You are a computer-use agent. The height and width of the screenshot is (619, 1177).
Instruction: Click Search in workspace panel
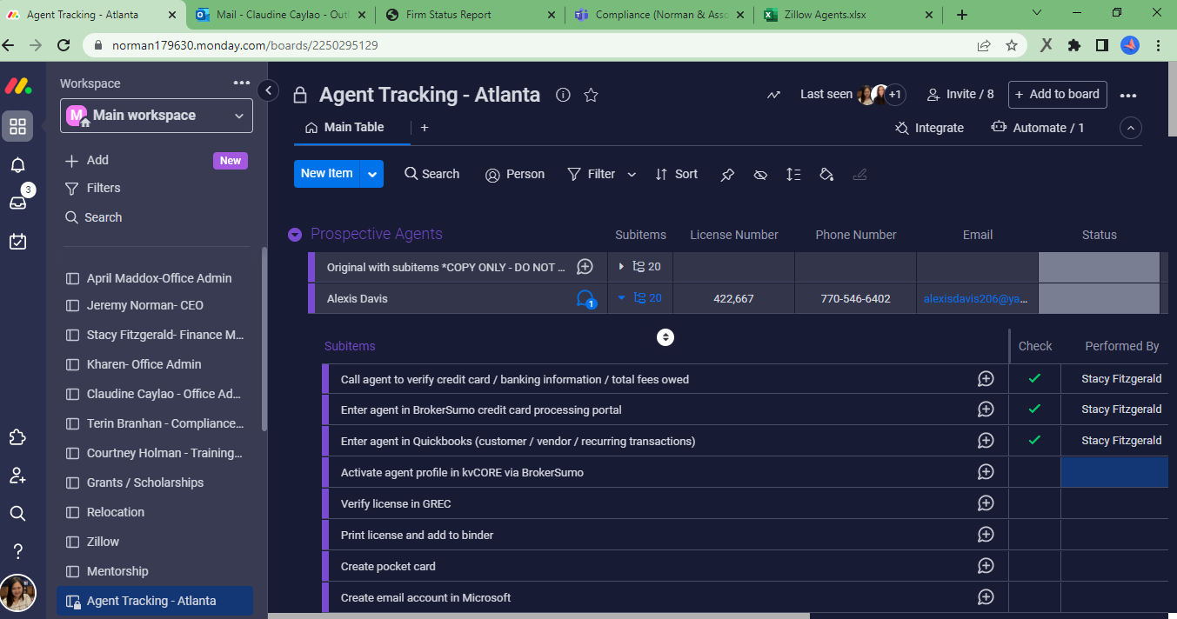(94, 217)
